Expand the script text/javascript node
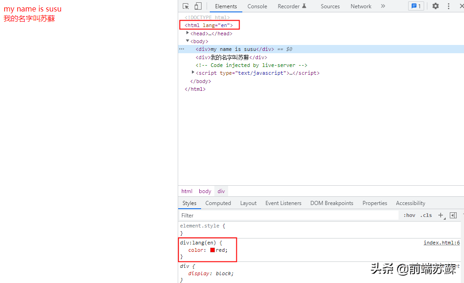The image size is (464, 283). pos(193,72)
